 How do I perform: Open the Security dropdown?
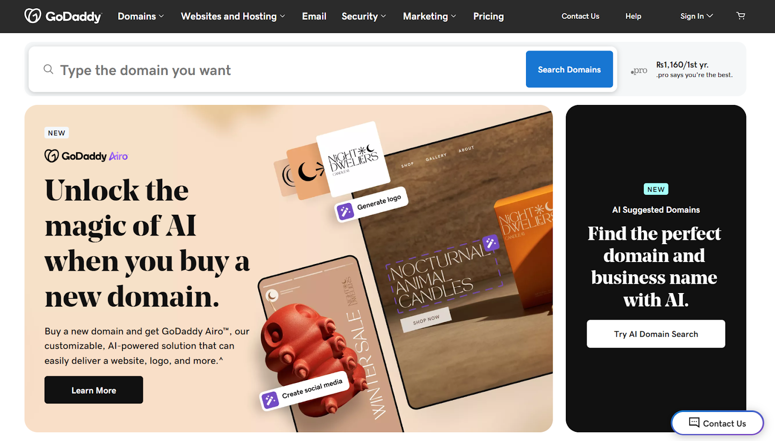tap(364, 16)
